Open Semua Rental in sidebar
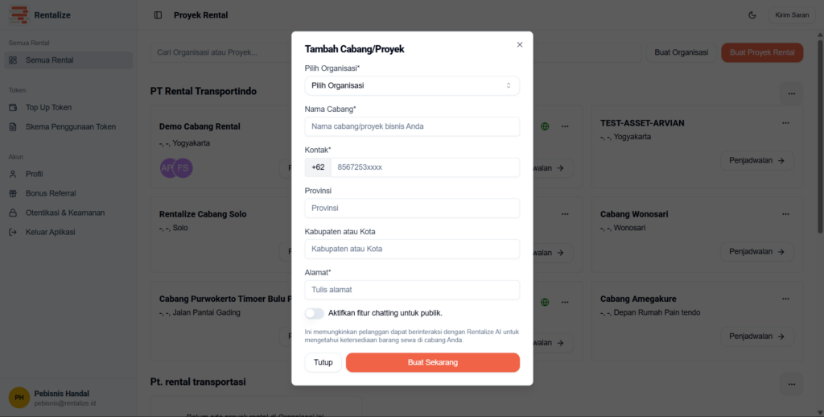Viewport: 824px width, 417px height. point(49,60)
